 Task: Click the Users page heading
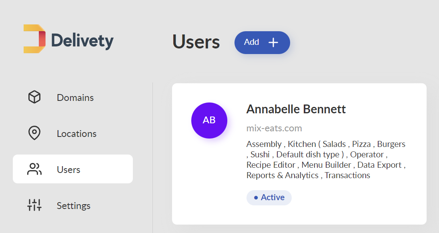pyautogui.click(x=196, y=42)
